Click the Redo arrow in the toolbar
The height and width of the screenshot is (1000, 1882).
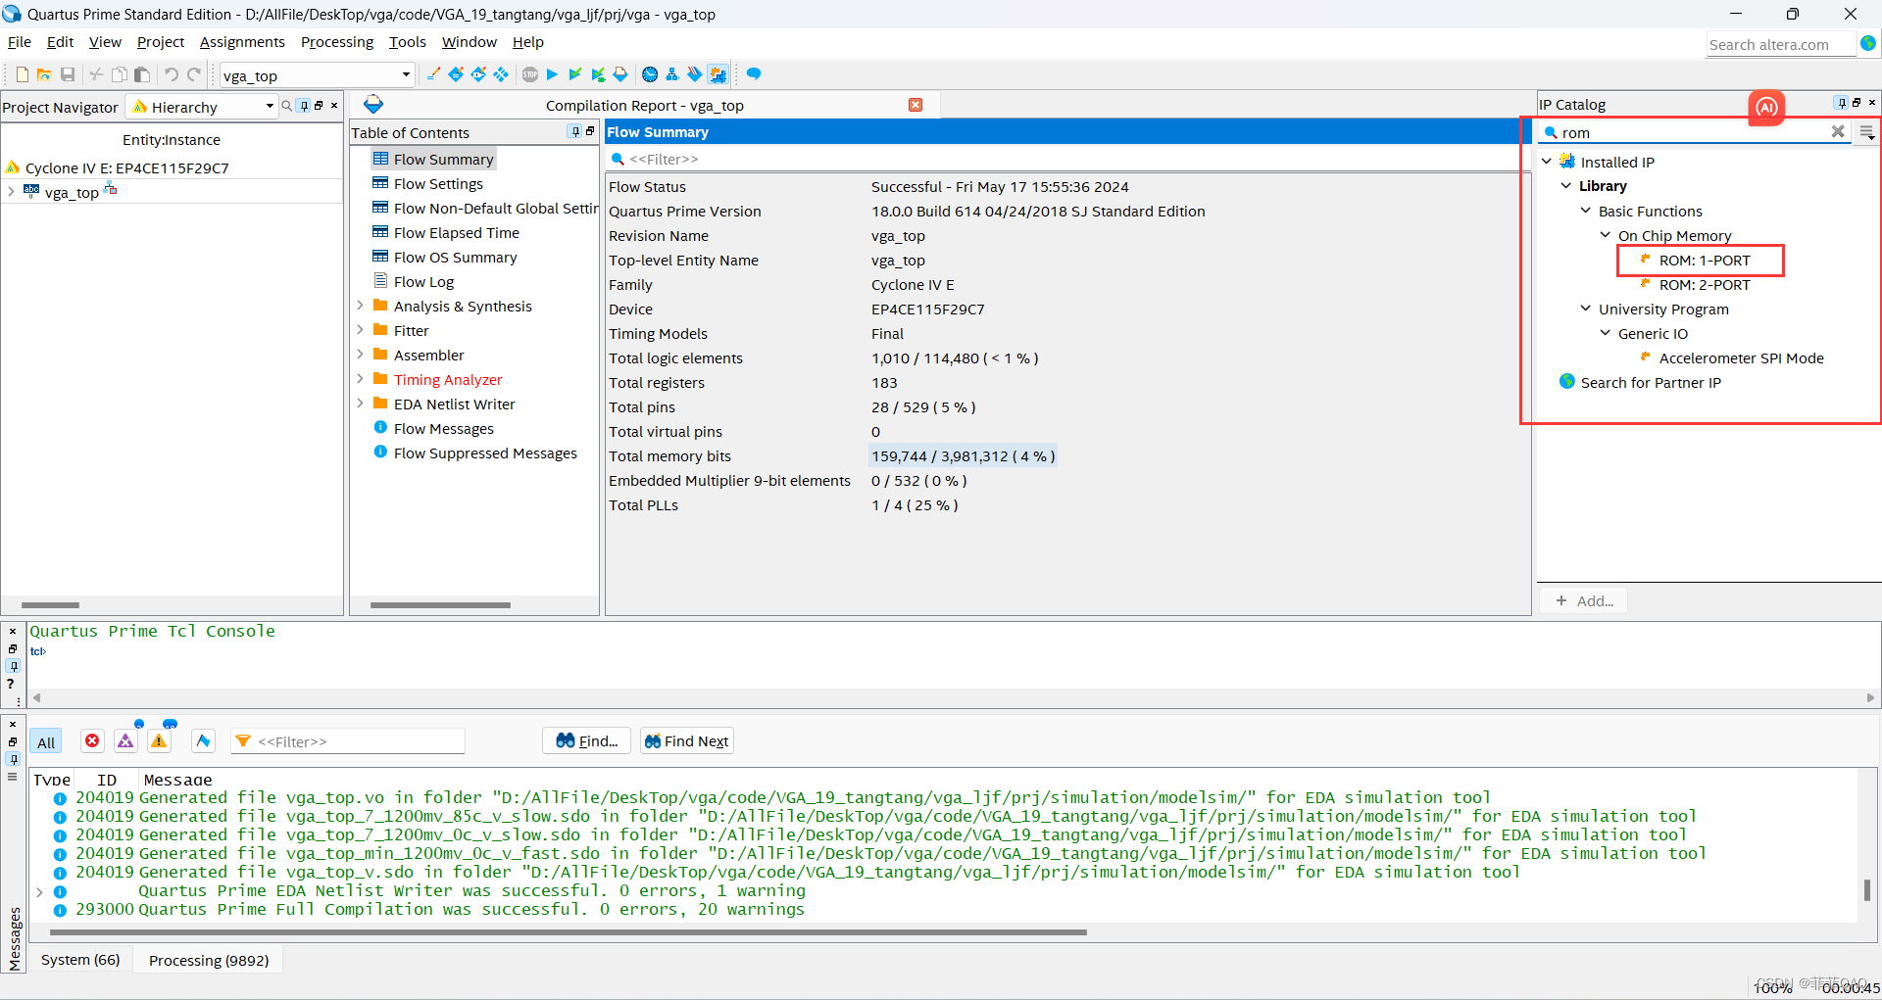coord(194,74)
